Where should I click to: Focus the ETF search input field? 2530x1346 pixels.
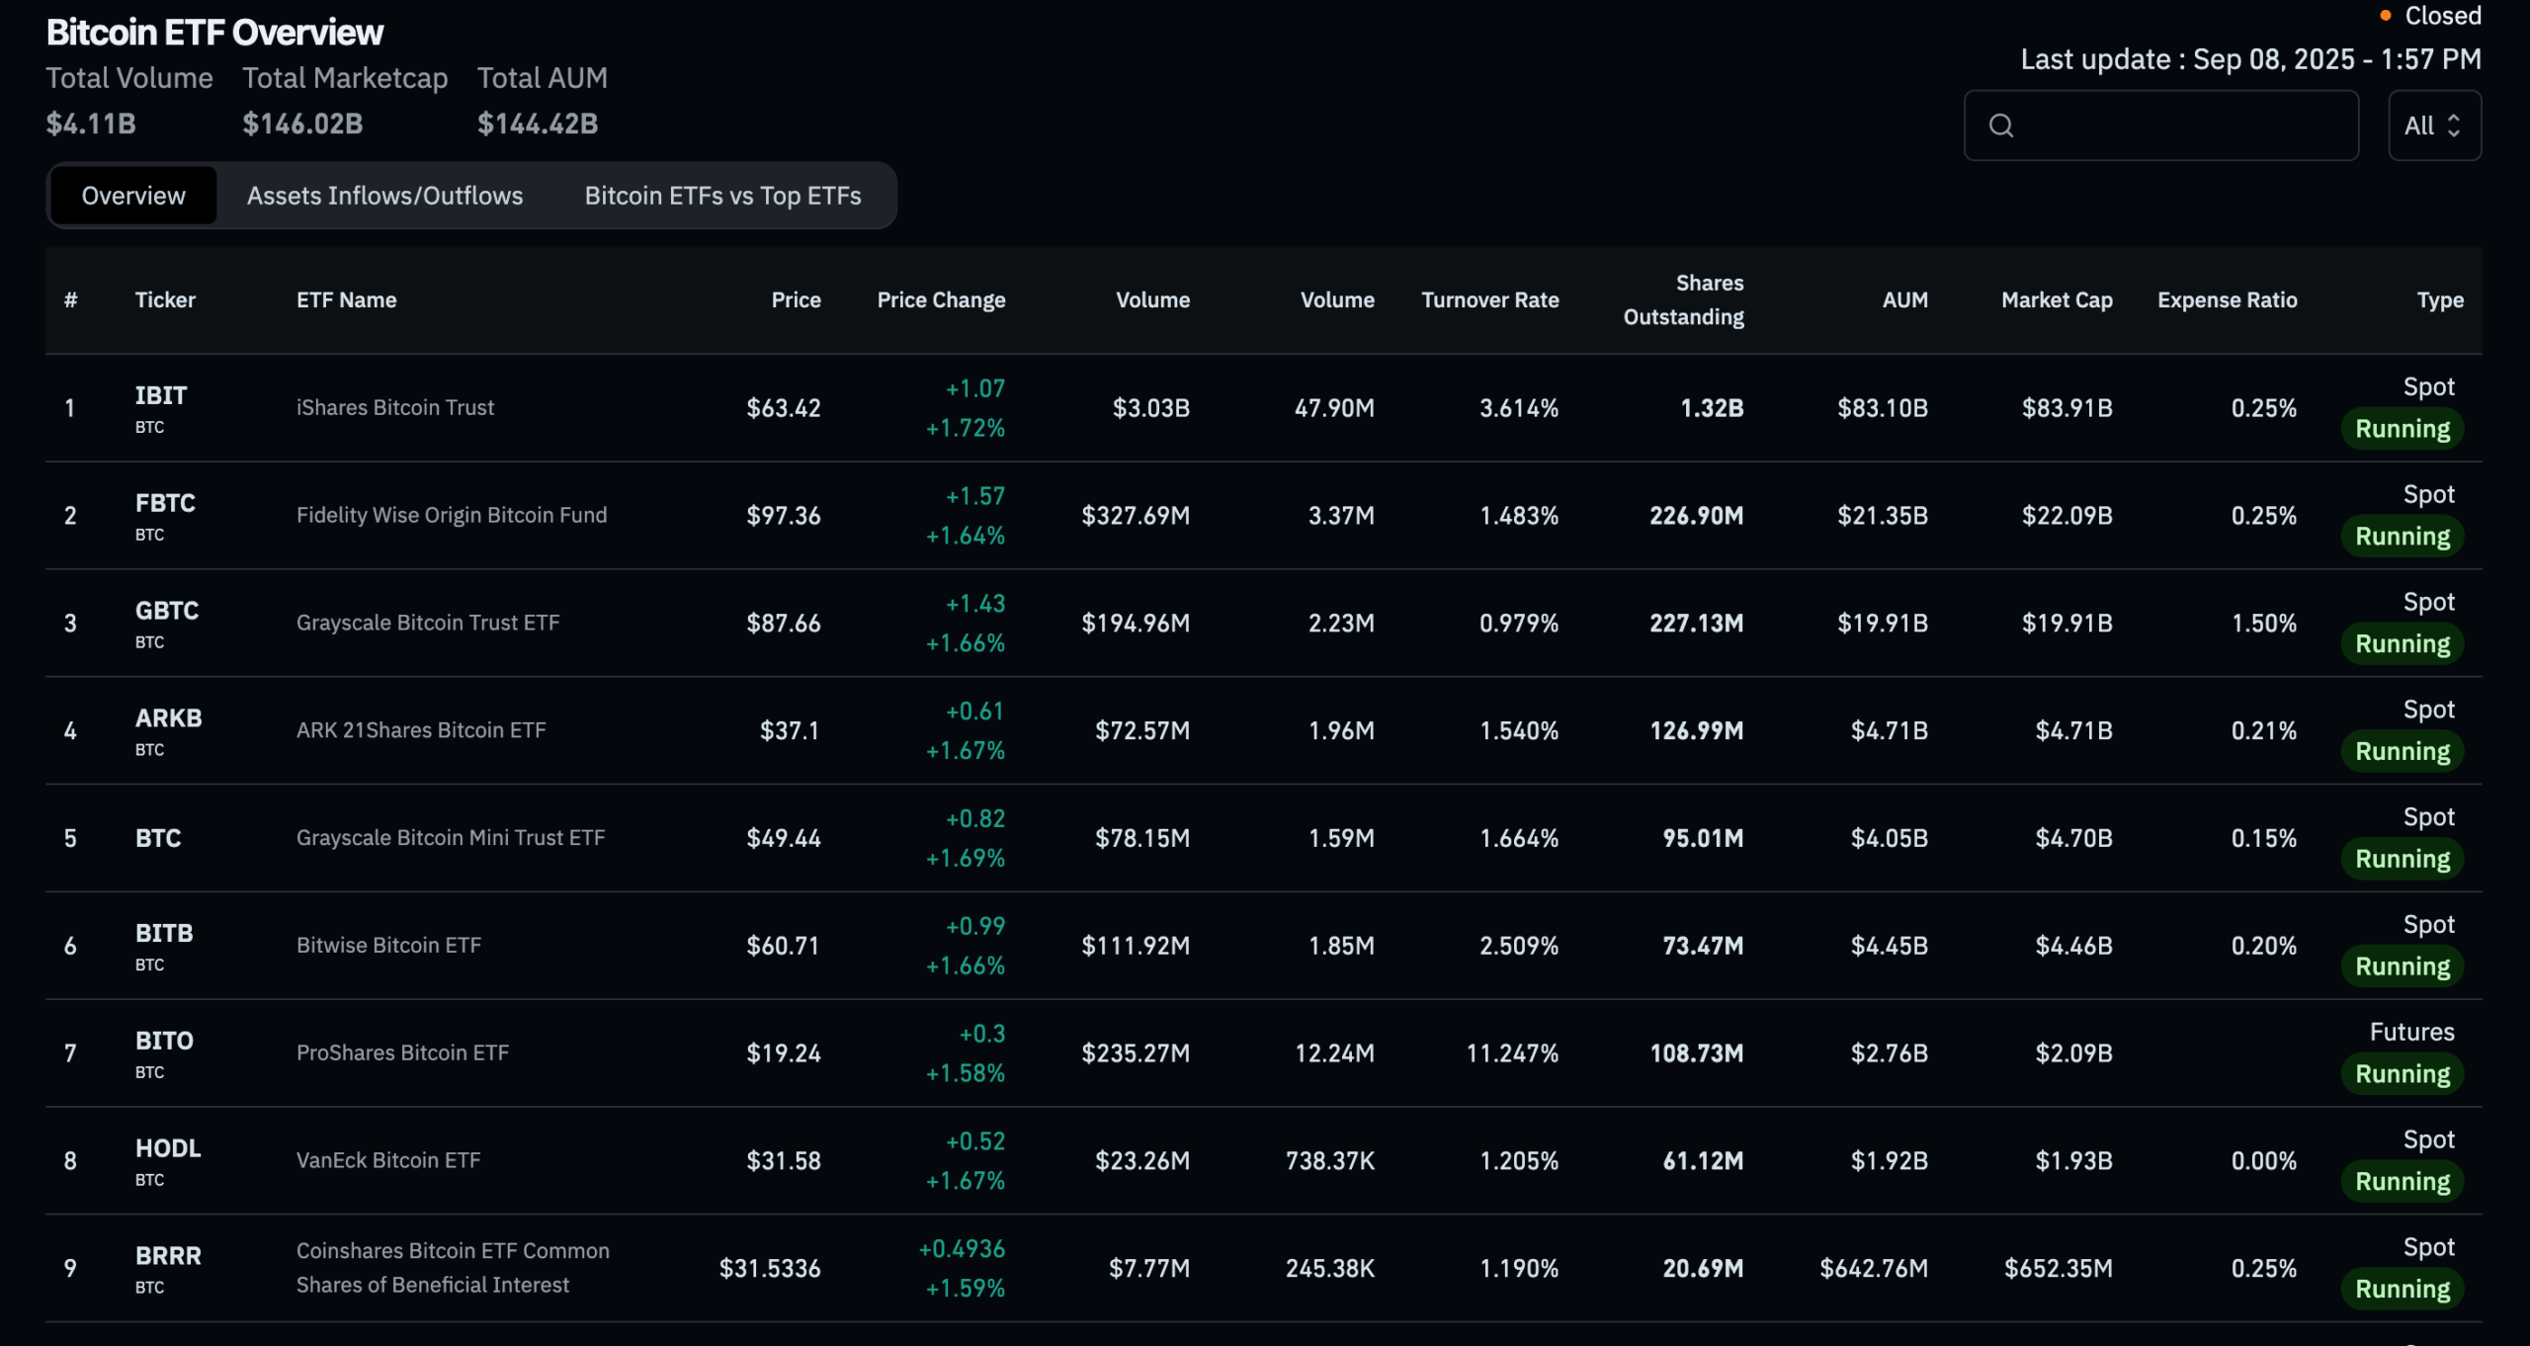(2161, 126)
